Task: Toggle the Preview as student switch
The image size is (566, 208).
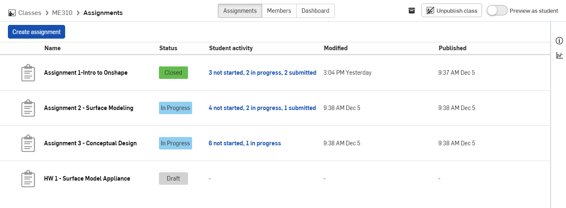Action: pos(497,11)
